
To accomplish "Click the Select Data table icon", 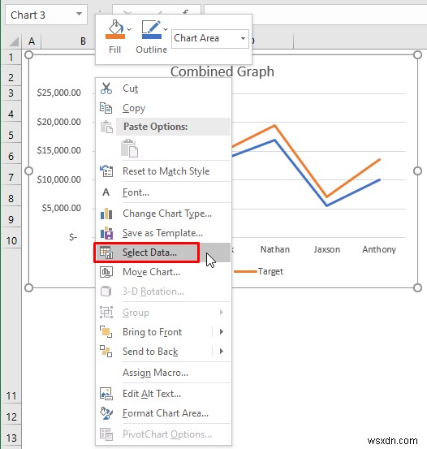I will tap(106, 253).
